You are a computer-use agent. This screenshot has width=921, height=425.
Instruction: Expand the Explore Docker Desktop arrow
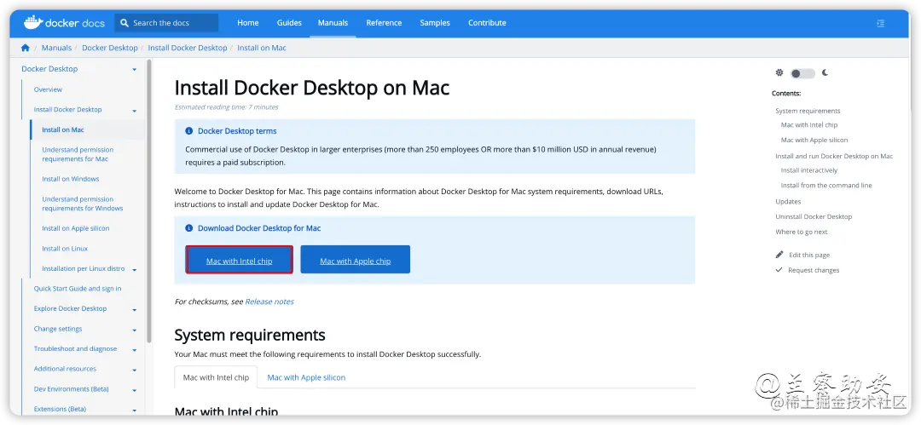(x=135, y=309)
